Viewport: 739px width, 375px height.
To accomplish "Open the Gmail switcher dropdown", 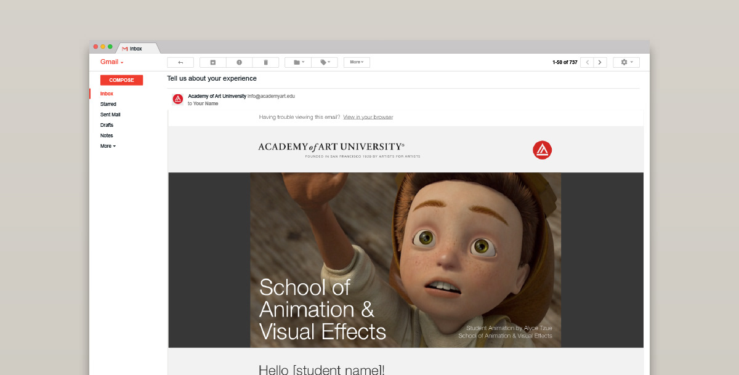I will click(112, 62).
